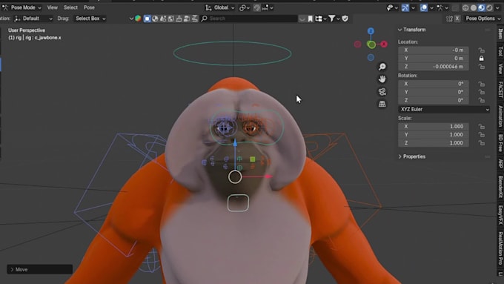Viewport: 504px width, 284px height.
Task: Select the rounded square control below the chin
Action: point(238,203)
